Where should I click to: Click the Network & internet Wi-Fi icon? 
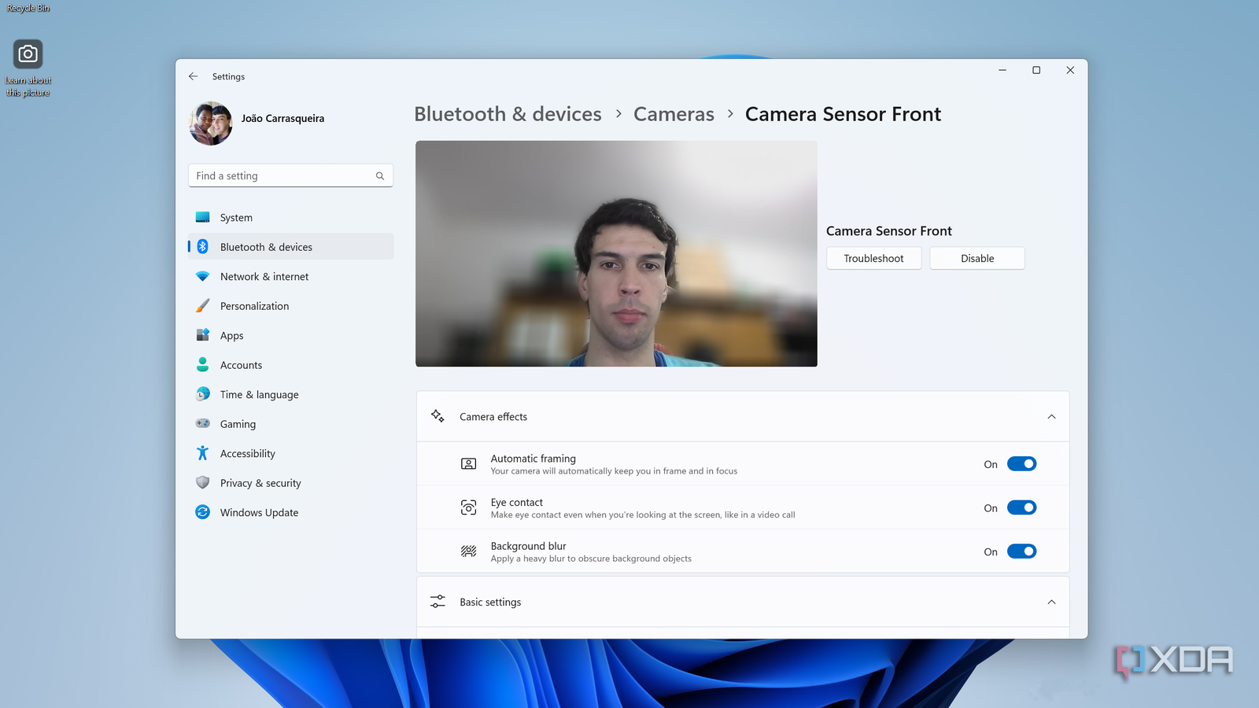[x=203, y=277]
